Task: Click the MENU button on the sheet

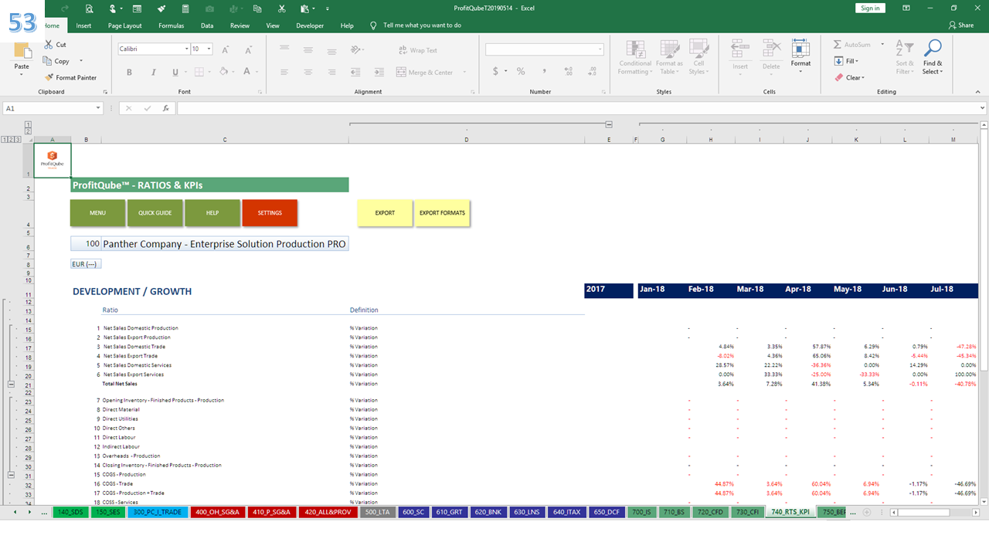Action: (x=98, y=213)
